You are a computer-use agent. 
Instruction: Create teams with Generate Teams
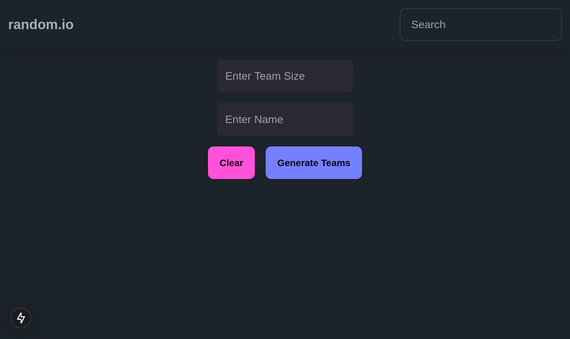coord(314,163)
